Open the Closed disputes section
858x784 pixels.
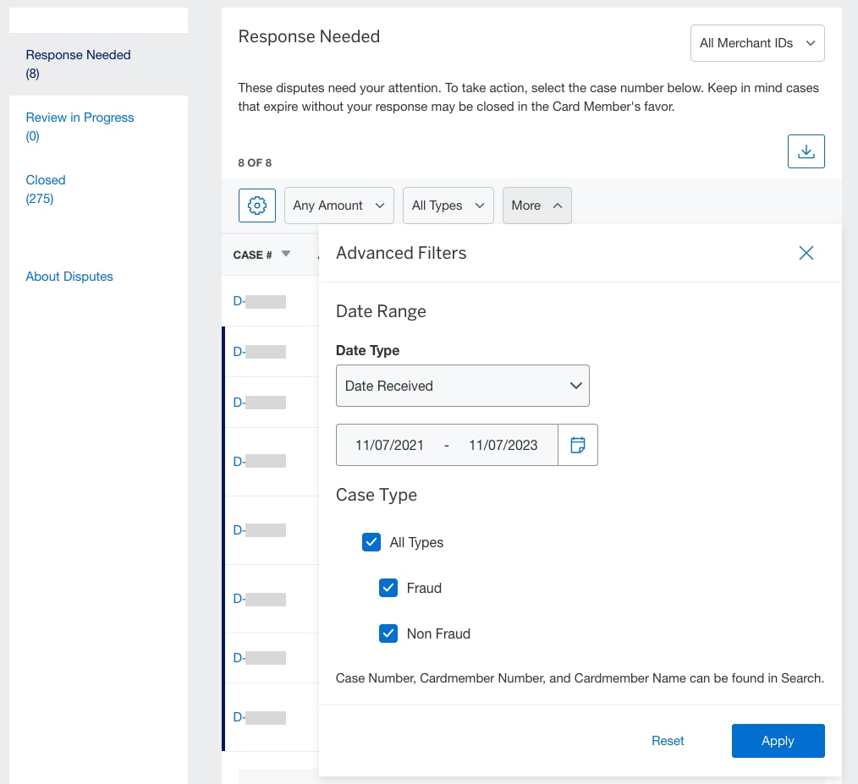coord(45,180)
